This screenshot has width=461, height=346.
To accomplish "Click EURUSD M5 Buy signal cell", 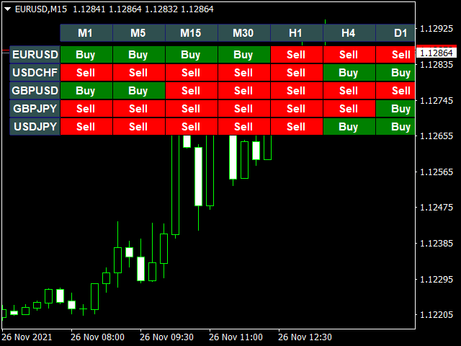I will [139, 55].
